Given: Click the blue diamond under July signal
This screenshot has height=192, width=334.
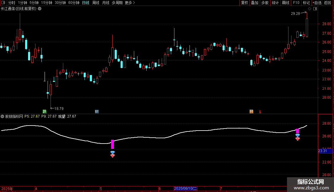Looking at the screenshot, I should (x=298, y=135).
